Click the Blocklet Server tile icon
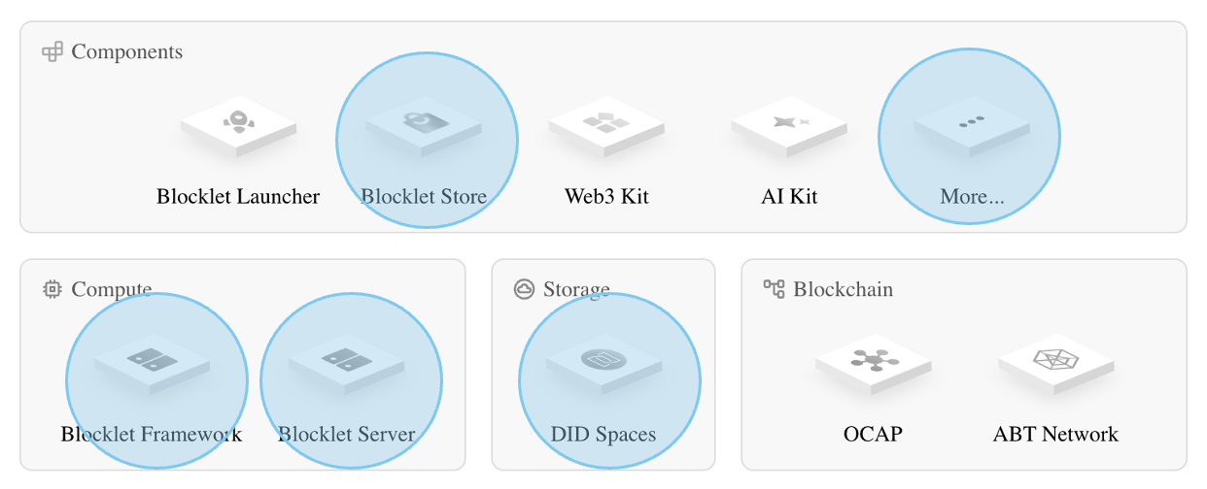The height and width of the screenshot is (489, 1207). pos(346,362)
